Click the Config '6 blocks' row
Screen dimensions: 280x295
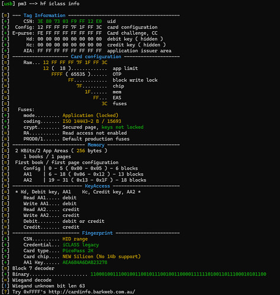(81, 168)
